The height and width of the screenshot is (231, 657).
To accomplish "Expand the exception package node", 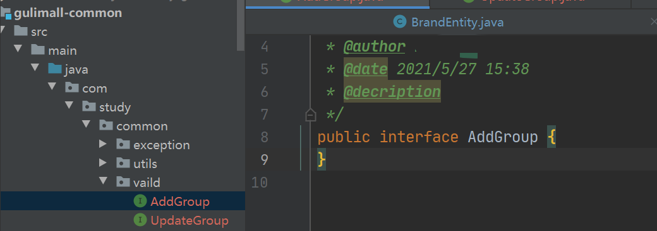I will 102,145.
